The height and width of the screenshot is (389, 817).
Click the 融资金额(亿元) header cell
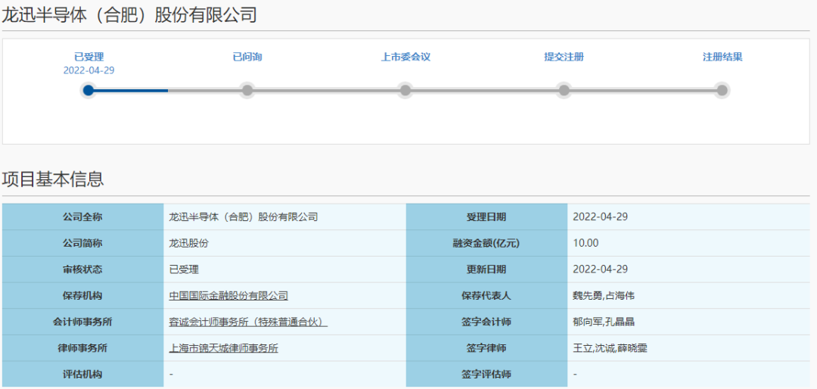point(486,243)
